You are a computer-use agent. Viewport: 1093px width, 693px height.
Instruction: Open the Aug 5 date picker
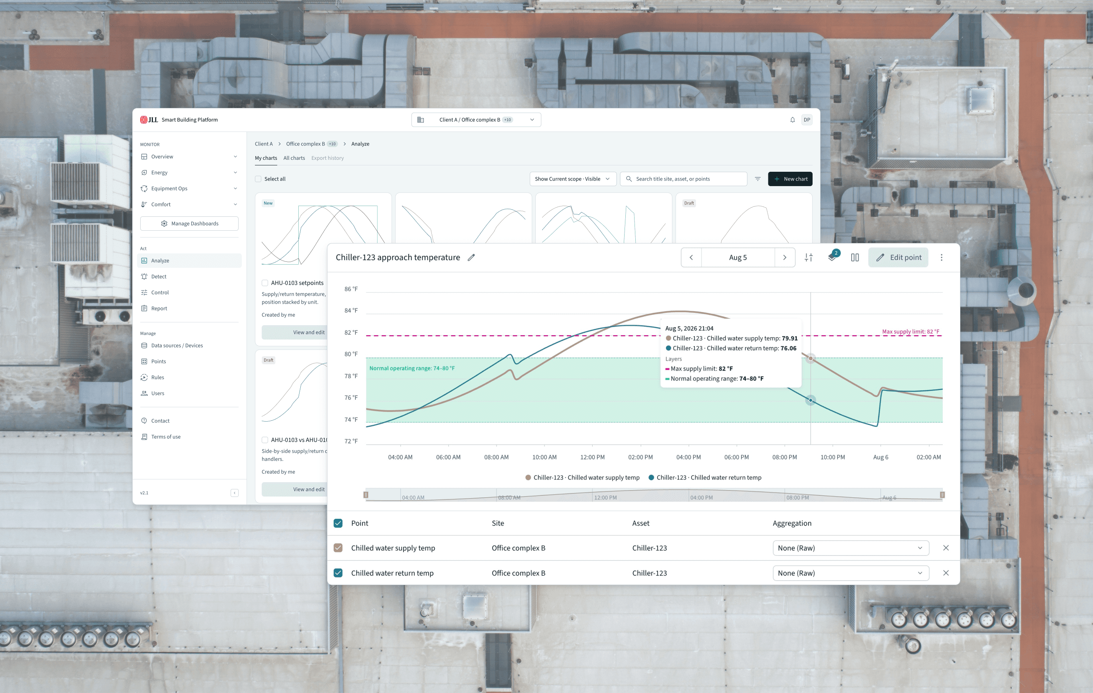tap(738, 257)
